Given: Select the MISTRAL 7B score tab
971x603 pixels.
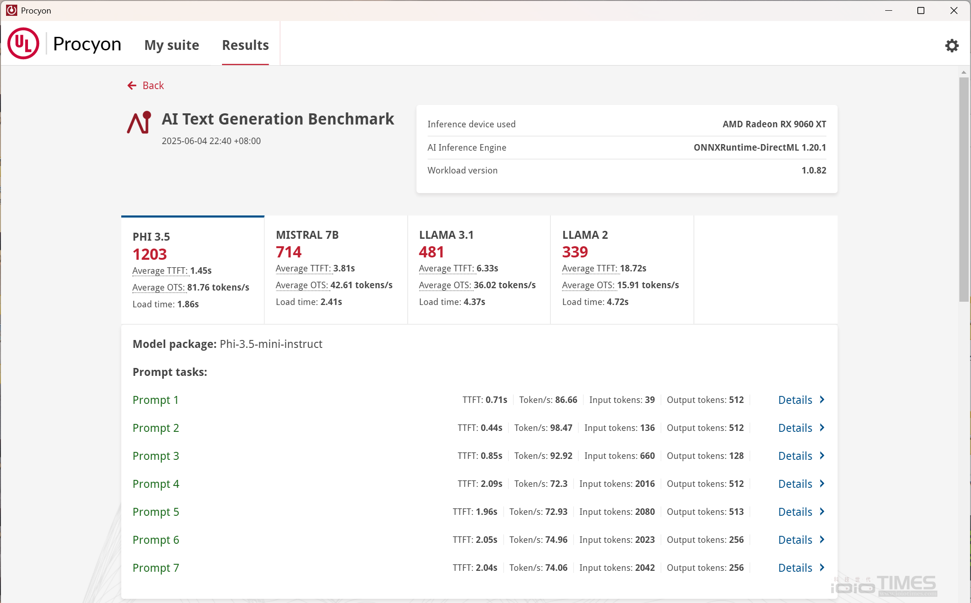Looking at the screenshot, I should click(336, 270).
